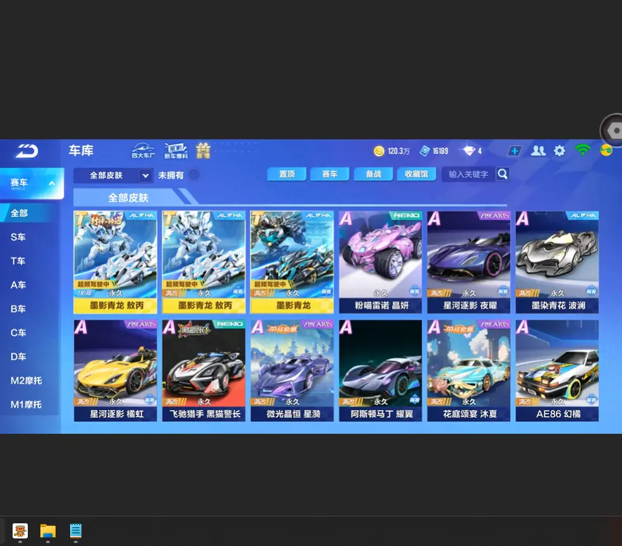
Task: Open File Explorer from the taskbar
Action: [x=48, y=531]
